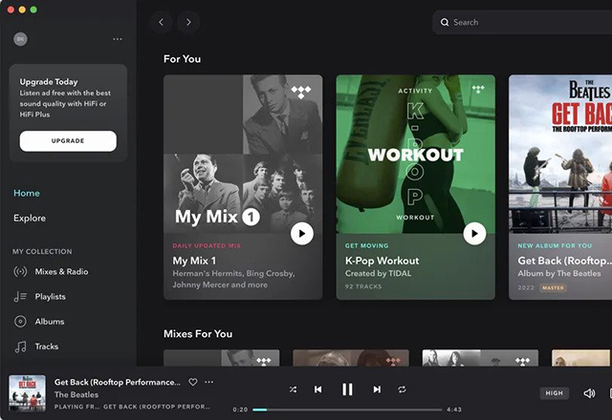612x420 pixels.
Task: Click the 'PLAYING FR... GET BACK' source text
Action: 132,407
